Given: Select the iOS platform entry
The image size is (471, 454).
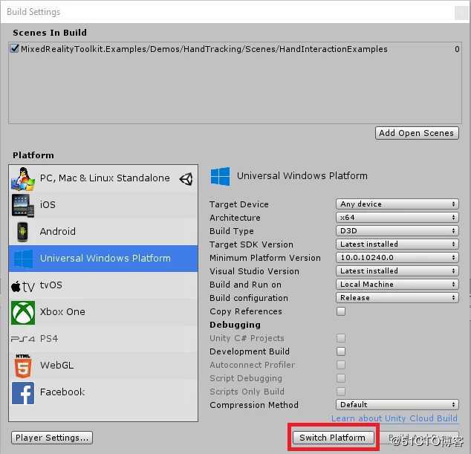Looking at the screenshot, I should (x=103, y=205).
